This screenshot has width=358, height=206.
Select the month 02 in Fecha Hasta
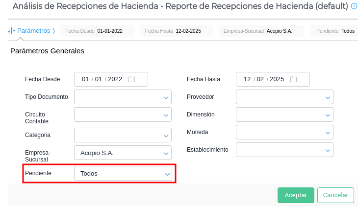click(x=260, y=79)
